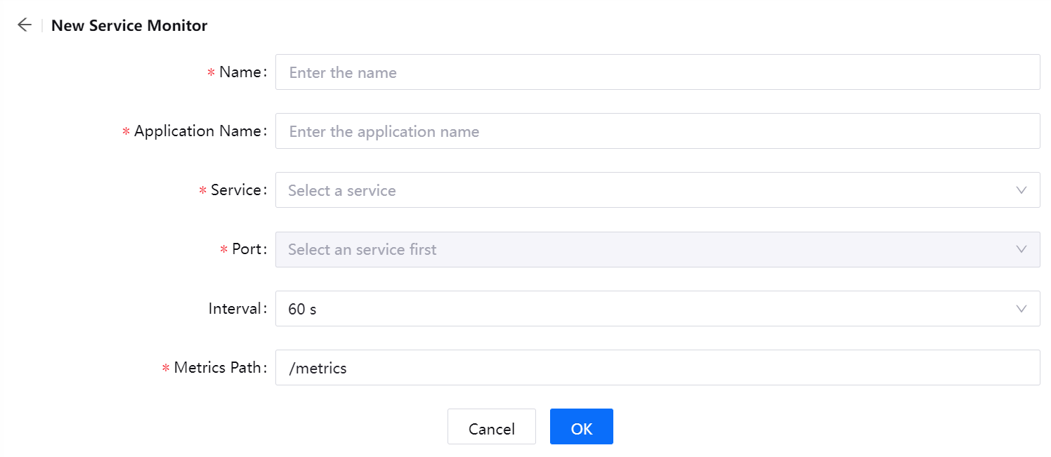Click the Cancel button
The height and width of the screenshot is (457, 1051).
(x=491, y=426)
